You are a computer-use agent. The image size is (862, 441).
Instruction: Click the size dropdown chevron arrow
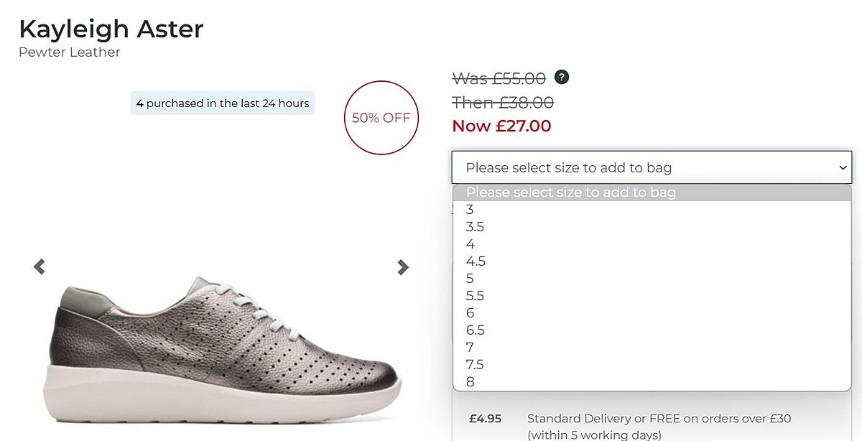843,167
